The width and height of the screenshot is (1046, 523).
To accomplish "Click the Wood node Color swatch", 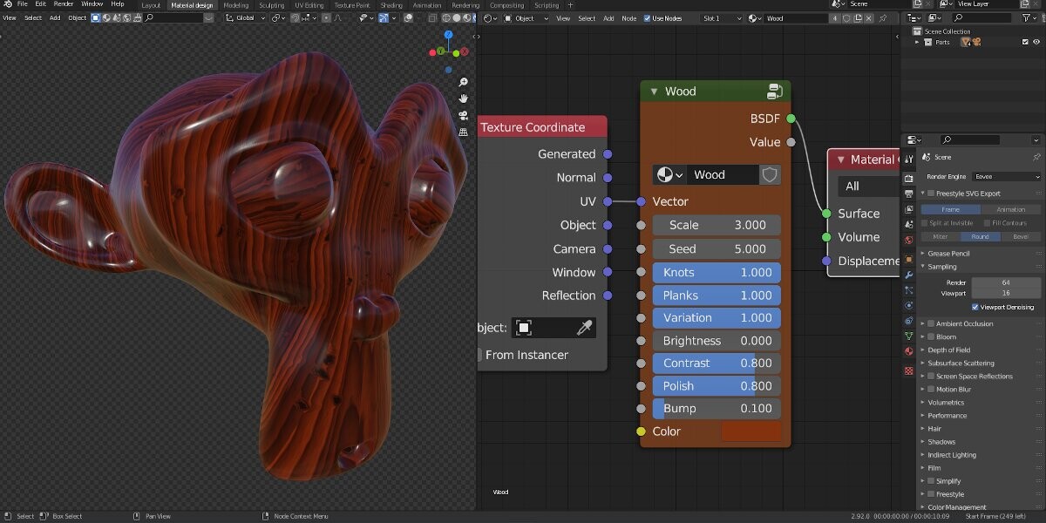I will [x=751, y=431].
